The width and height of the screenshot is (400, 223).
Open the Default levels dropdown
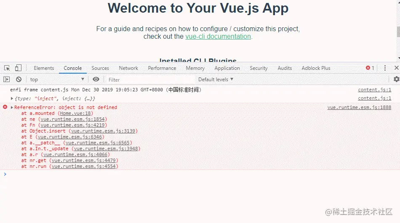[216, 80]
